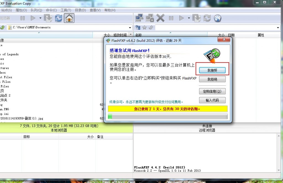Click the favorites star icon
The width and height of the screenshot is (283, 183).
coord(144,27)
